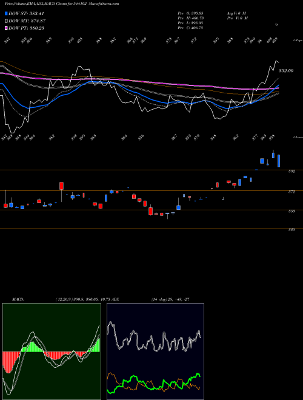The width and height of the screenshot is (303, 400).
Task: Click inside the ADX indicator chart
Action: (155, 352)
